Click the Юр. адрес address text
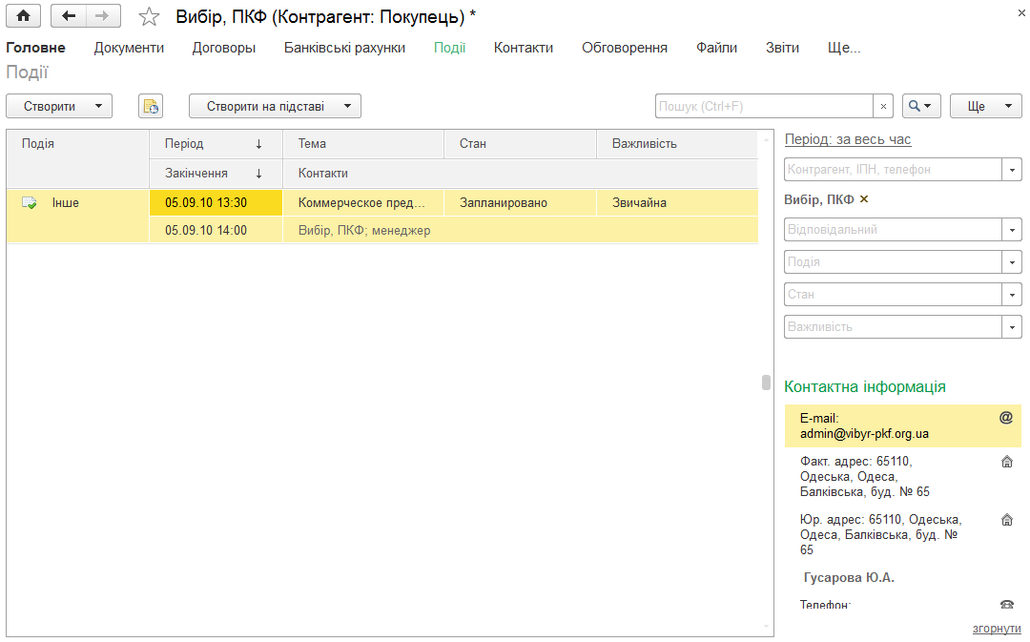 click(881, 534)
